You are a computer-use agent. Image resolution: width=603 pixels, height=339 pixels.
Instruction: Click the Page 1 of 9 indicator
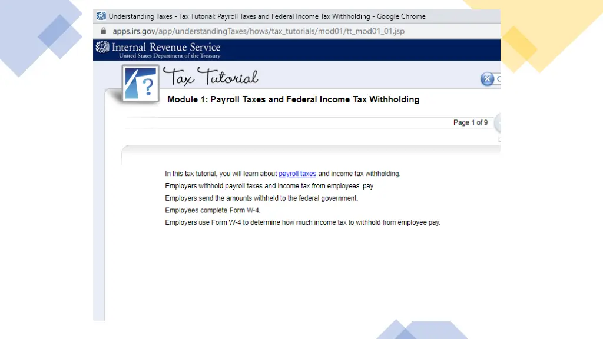[x=470, y=122]
